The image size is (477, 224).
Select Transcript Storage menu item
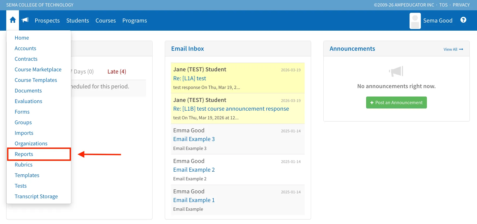36,196
